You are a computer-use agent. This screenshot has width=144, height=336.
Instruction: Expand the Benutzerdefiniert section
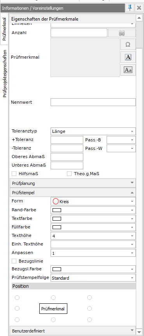pos(73,331)
